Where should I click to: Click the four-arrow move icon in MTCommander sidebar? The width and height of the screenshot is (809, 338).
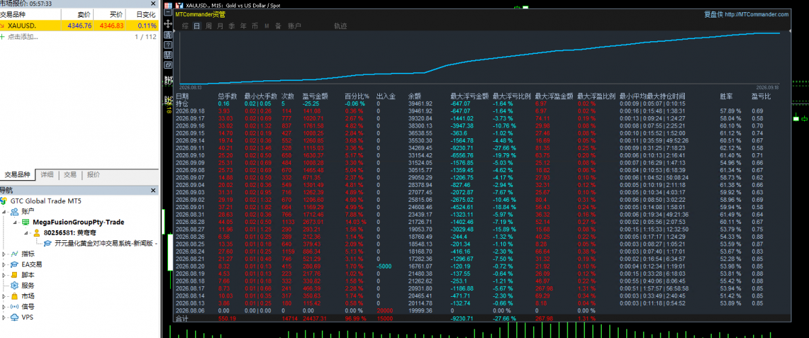point(168,24)
